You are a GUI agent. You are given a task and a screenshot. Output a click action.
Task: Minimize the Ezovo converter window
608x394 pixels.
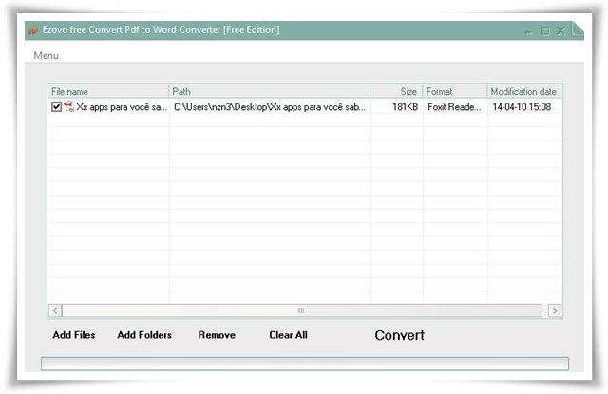point(528,32)
